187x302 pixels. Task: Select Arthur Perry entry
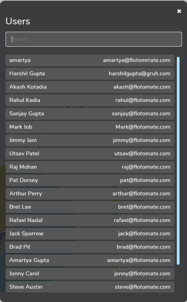tap(90, 194)
